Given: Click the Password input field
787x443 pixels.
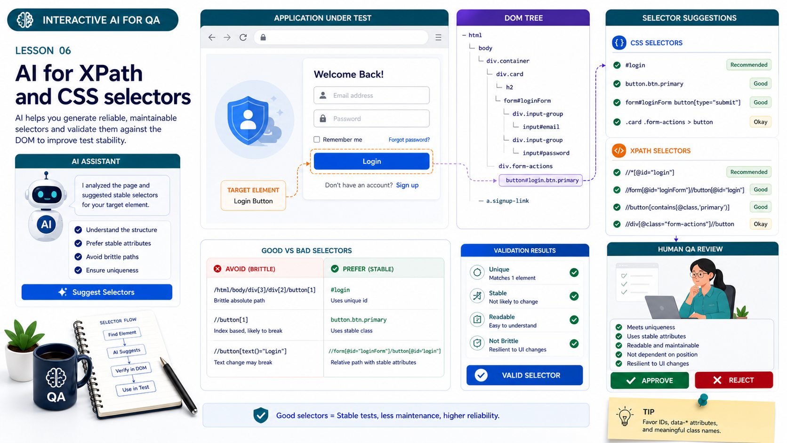Looking at the screenshot, I should [x=371, y=119].
